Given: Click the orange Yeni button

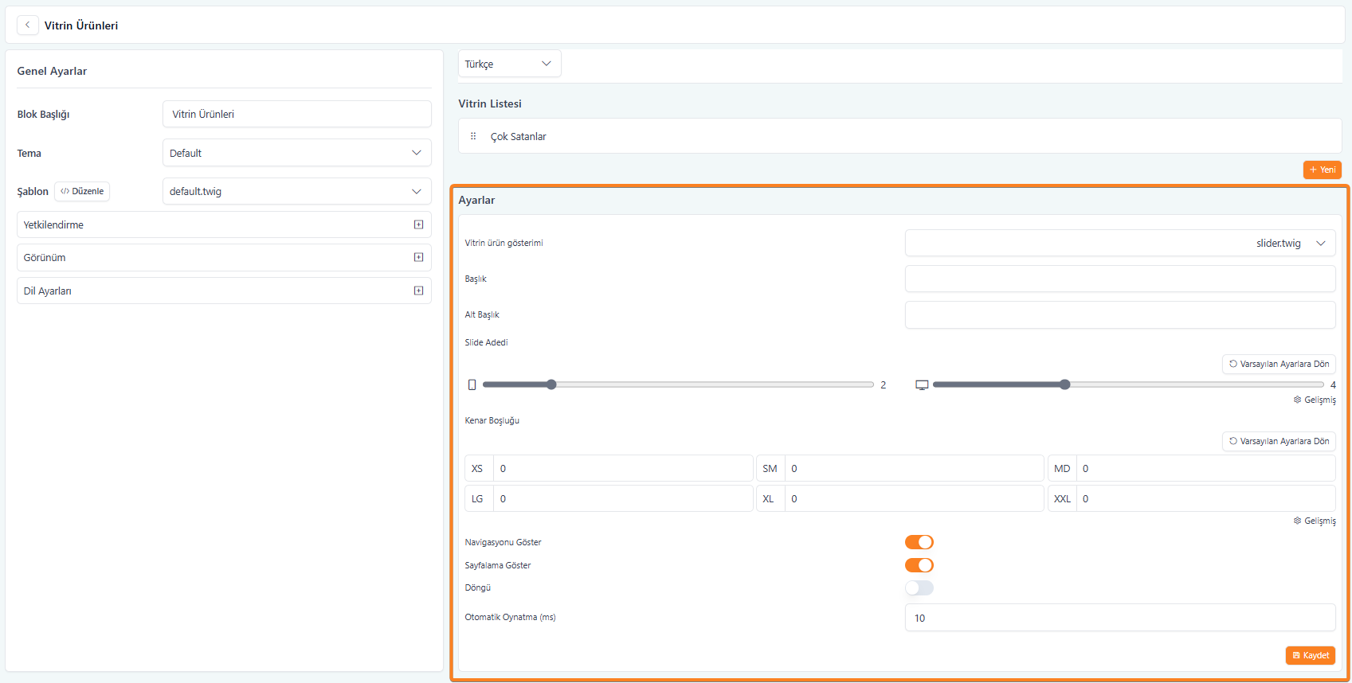Looking at the screenshot, I should point(1323,170).
